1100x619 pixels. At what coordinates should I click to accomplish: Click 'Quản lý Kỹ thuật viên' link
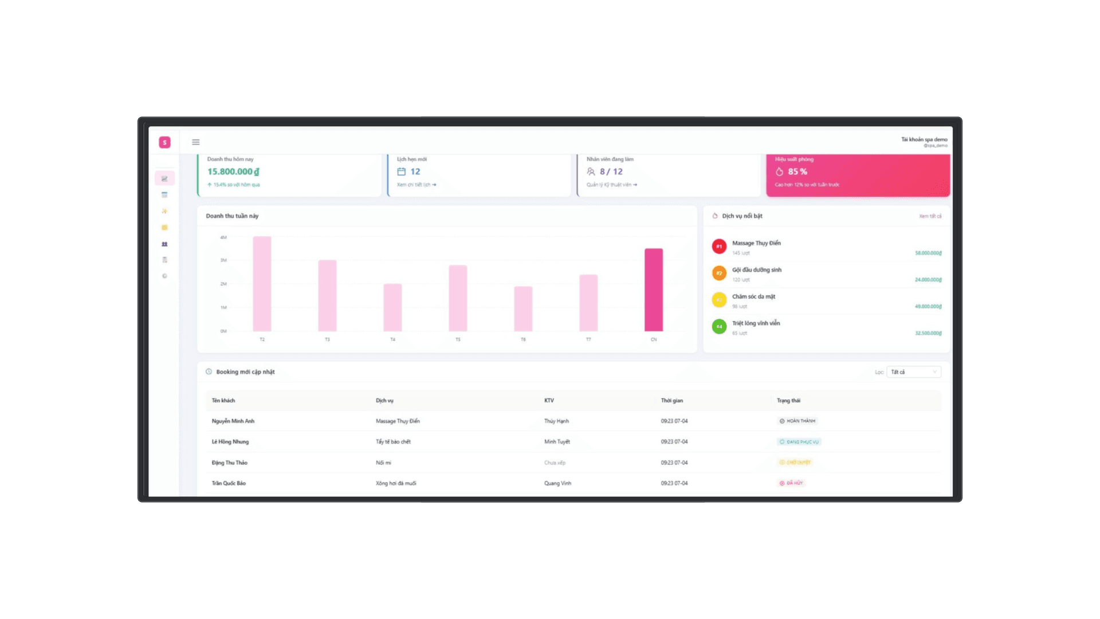pyautogui.click(x=611, y=185)
